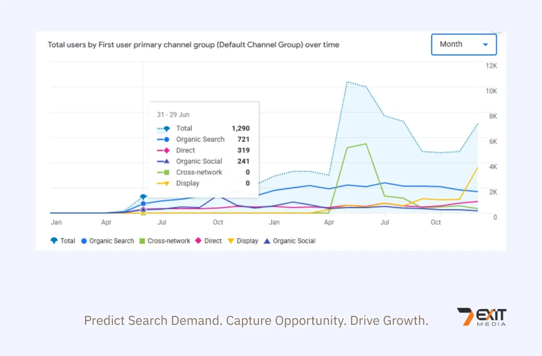
Task: Click the tooltip Organic Social value 241
Action: pyautogui.click(x=244, y=161)
